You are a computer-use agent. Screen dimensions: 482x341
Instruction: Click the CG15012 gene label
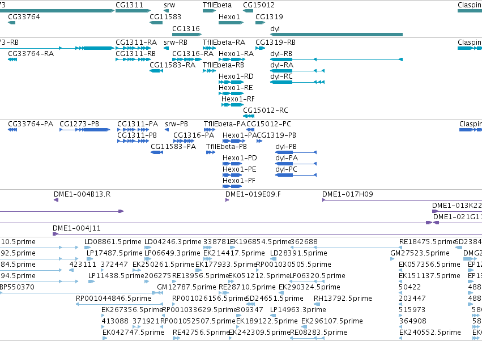tap(259, 5)
